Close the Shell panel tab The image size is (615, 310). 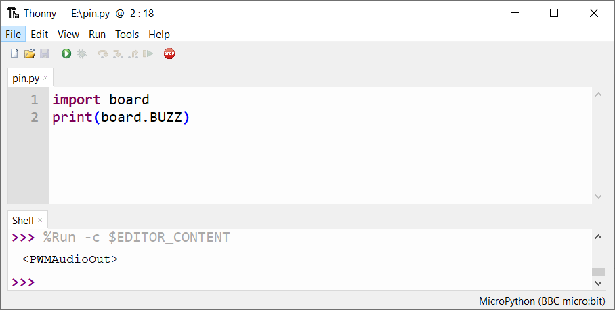coord(40,220)
